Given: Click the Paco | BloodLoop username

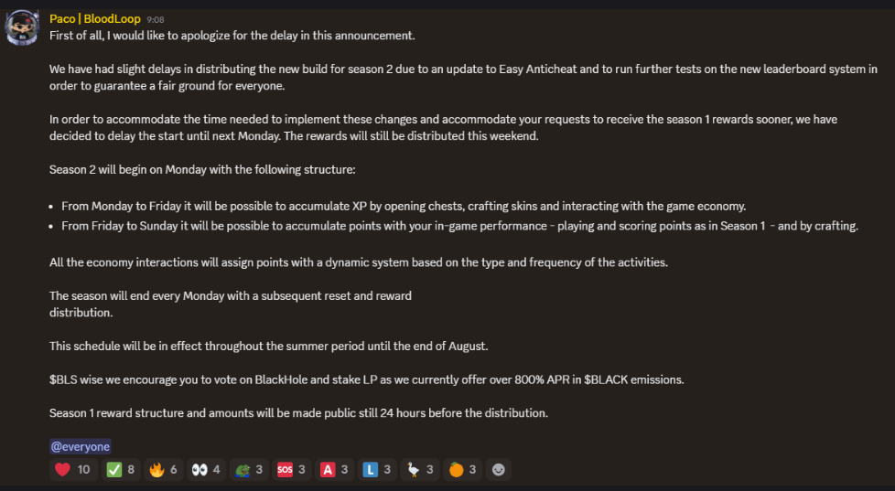Looking at the screenshot, I should tap(95, 19).
